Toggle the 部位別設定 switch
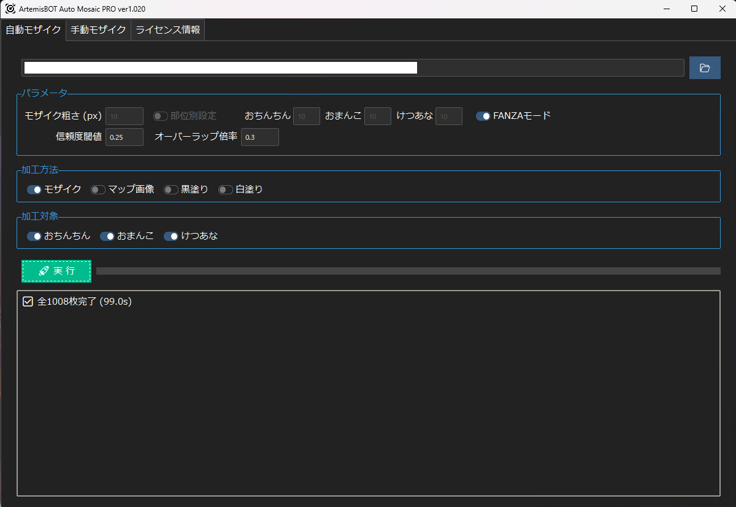 pyautogui.click(x=161, y=116)
